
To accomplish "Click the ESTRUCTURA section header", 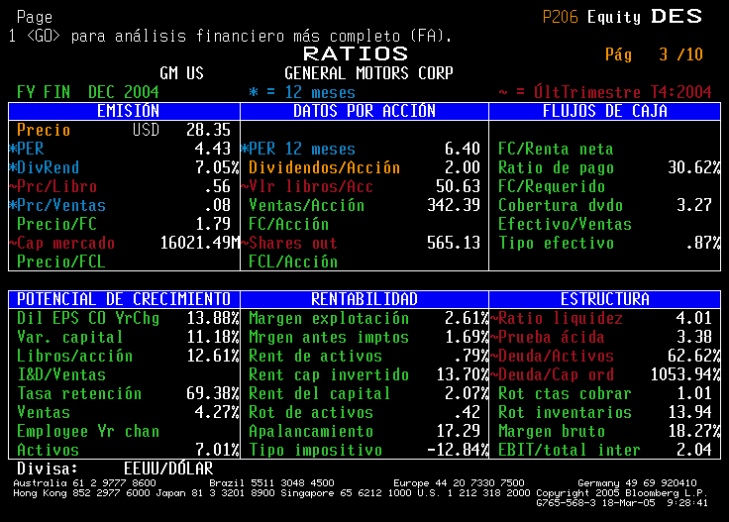I will [x=605, y=299].
